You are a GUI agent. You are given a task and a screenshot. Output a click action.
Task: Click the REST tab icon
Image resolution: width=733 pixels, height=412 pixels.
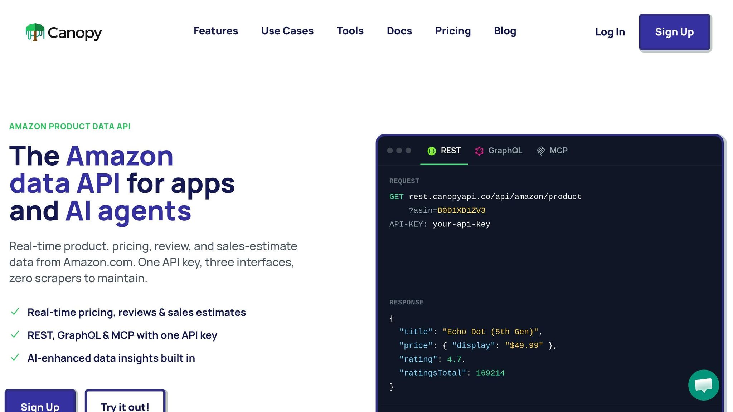pos(432,151)
